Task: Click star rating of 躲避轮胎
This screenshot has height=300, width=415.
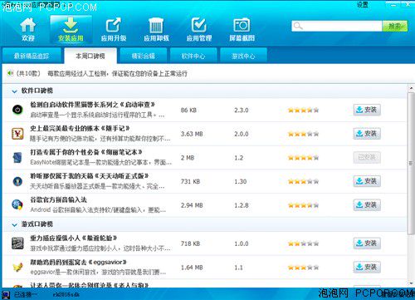Action: 303,243
